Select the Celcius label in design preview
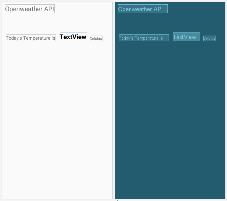This screenshot has width=227, height=201. (x=96, y=38)
